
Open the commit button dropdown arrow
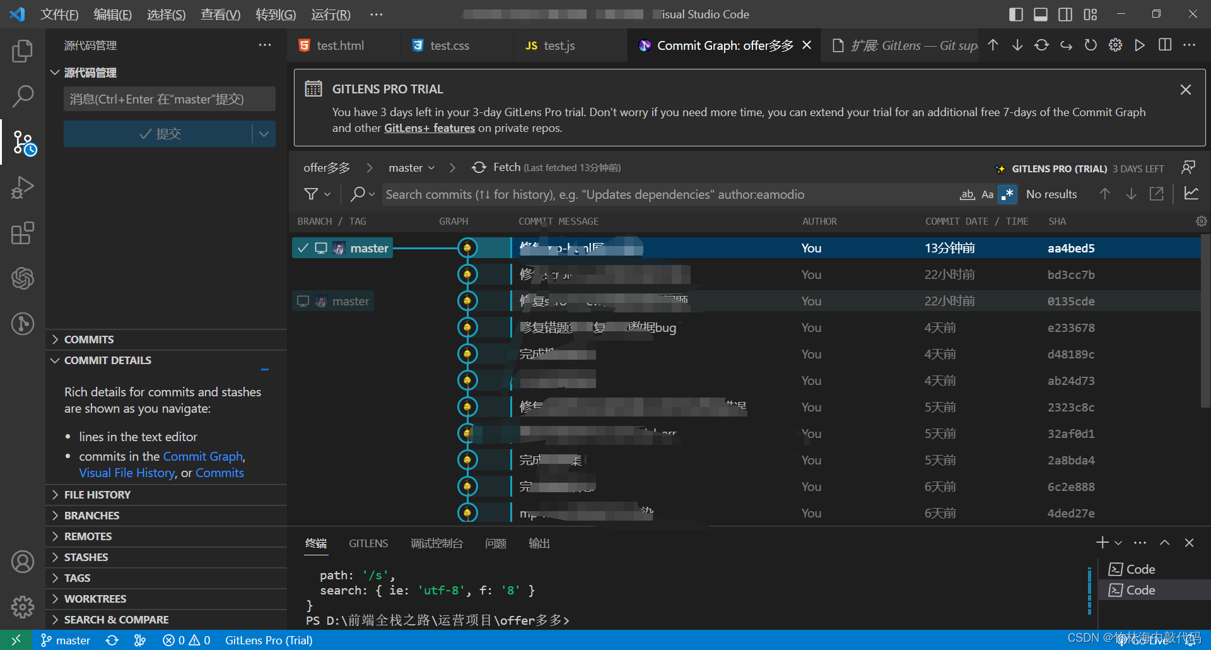(264, 134)
